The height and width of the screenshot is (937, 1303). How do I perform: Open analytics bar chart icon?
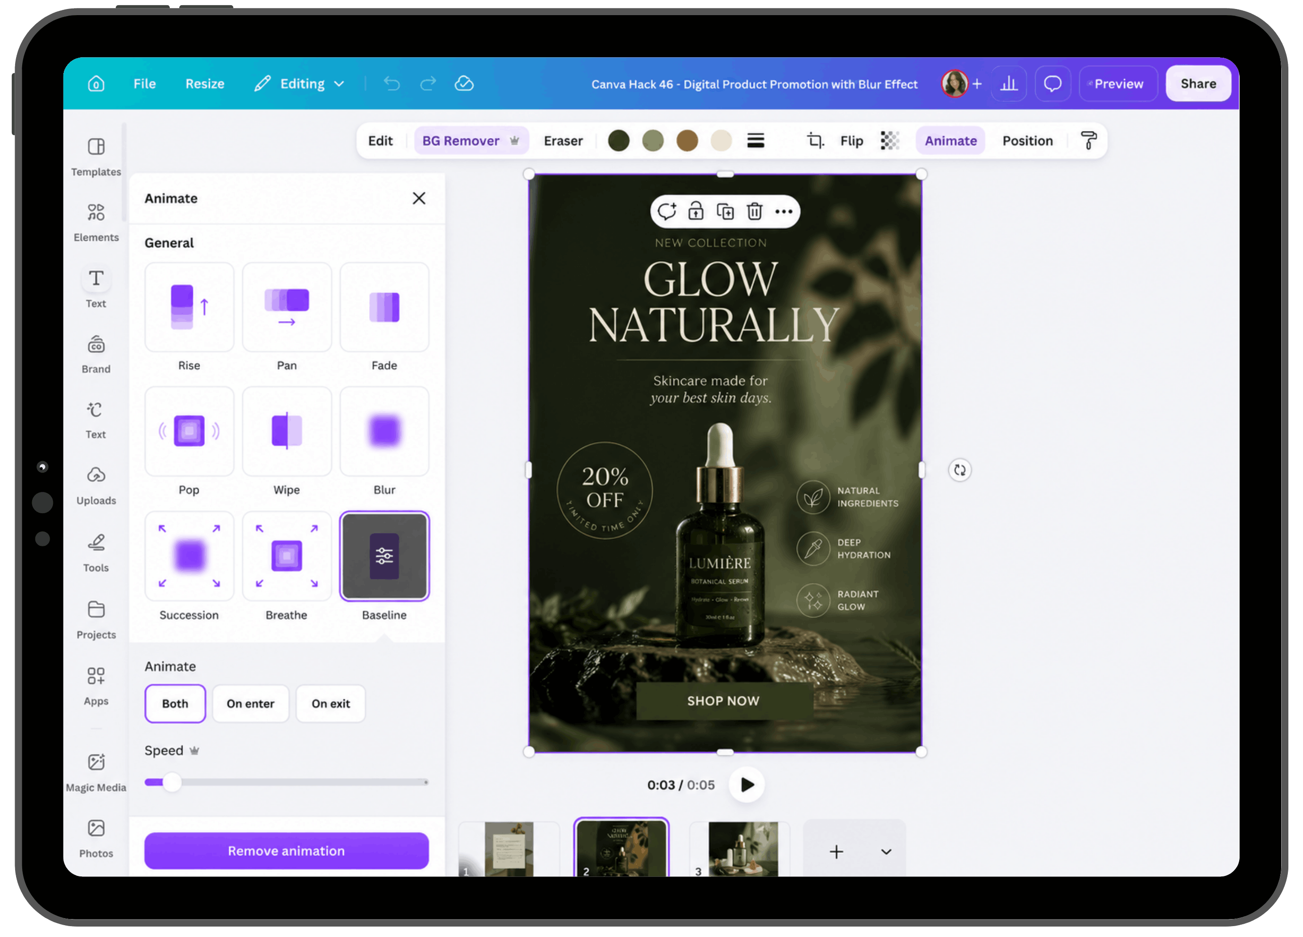(x=1009, y=84)
